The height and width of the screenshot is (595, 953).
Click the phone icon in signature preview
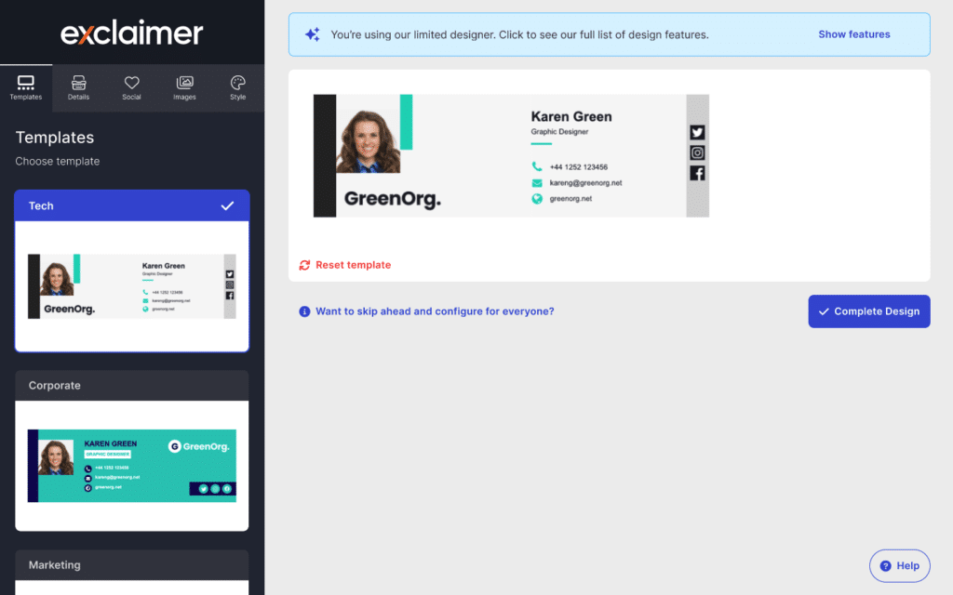point(537,166)
